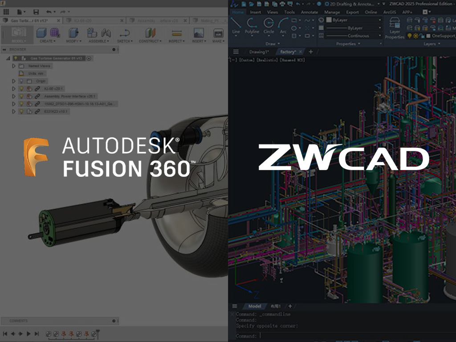Open Layer Properties manager

click(x=395, y=28)
